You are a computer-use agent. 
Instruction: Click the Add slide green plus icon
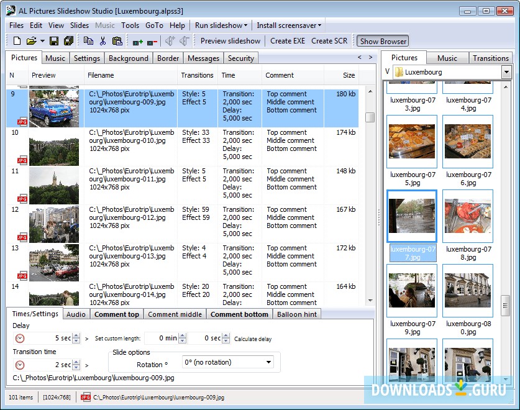(x=137, y=42)
